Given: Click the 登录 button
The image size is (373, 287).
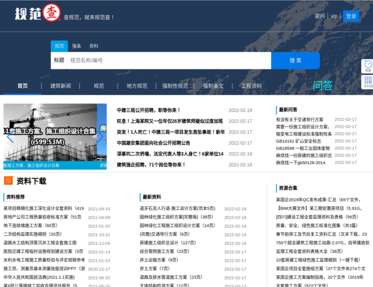Looking at the screenshot, I should click(x=351, y=16).
